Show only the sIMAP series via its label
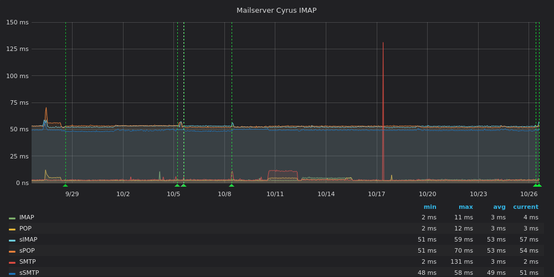This screenshot has width=554, height=277. (x=28, y=240)
